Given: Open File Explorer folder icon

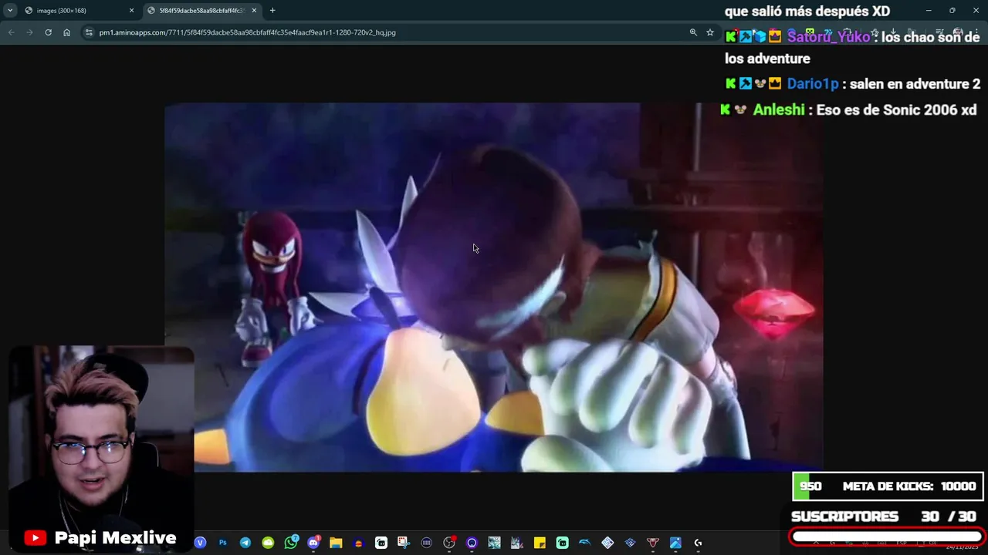Looking at the screenshot, I should click(336, 543).
